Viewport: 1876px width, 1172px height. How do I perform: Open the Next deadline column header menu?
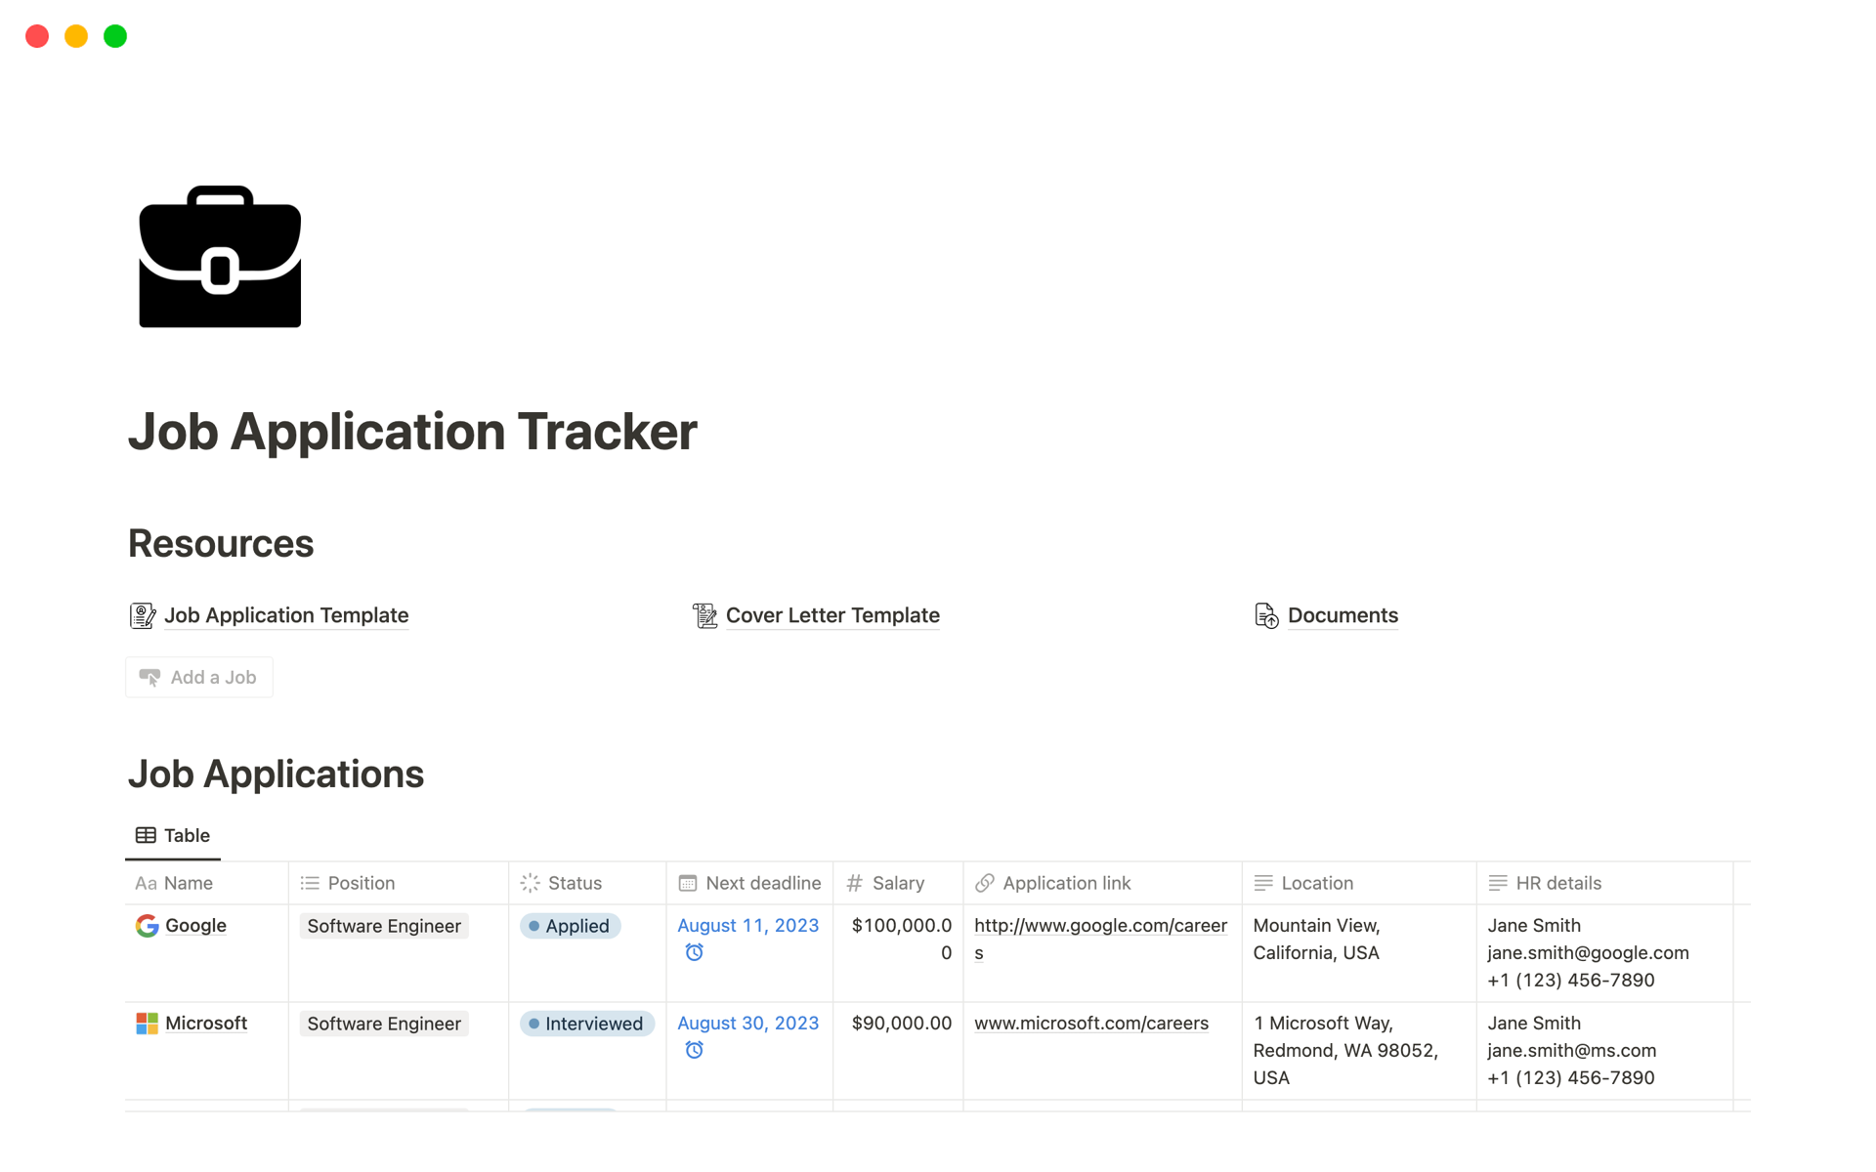[762, 883]
